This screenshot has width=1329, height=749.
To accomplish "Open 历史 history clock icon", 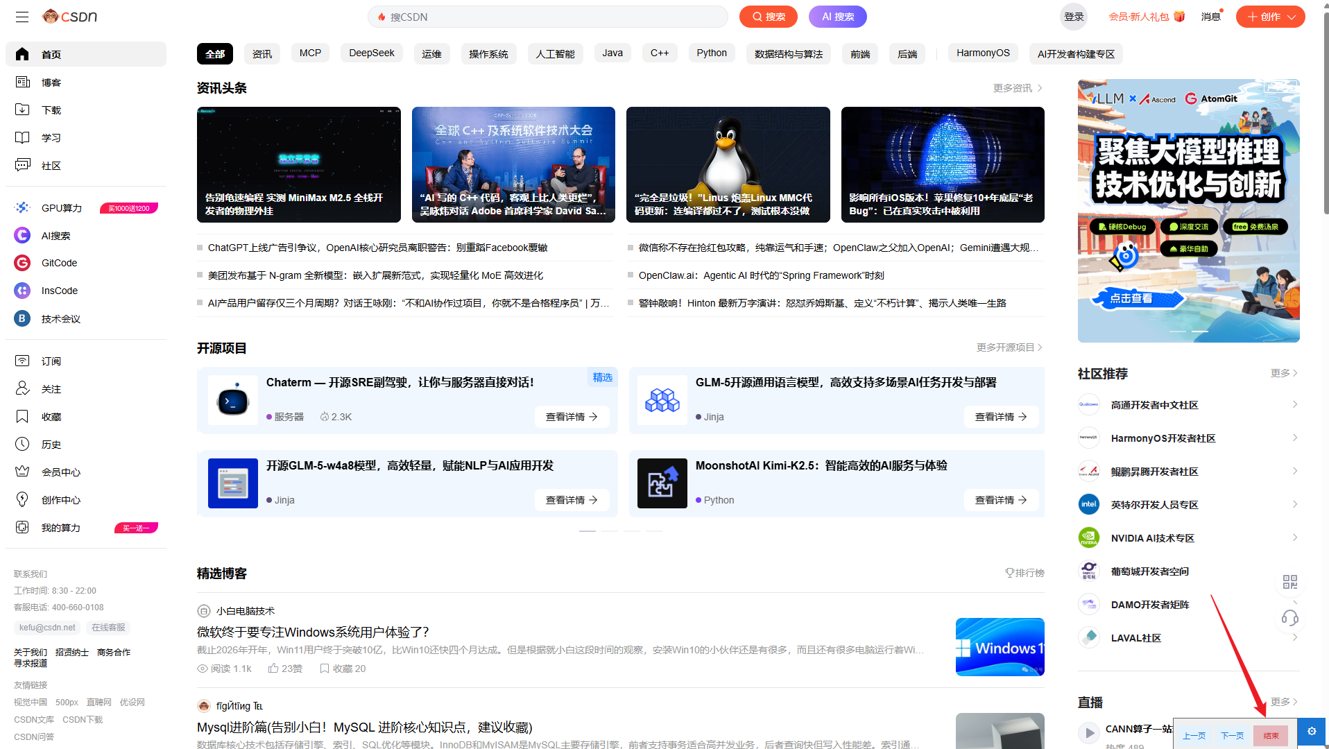I will coord(22,444).
